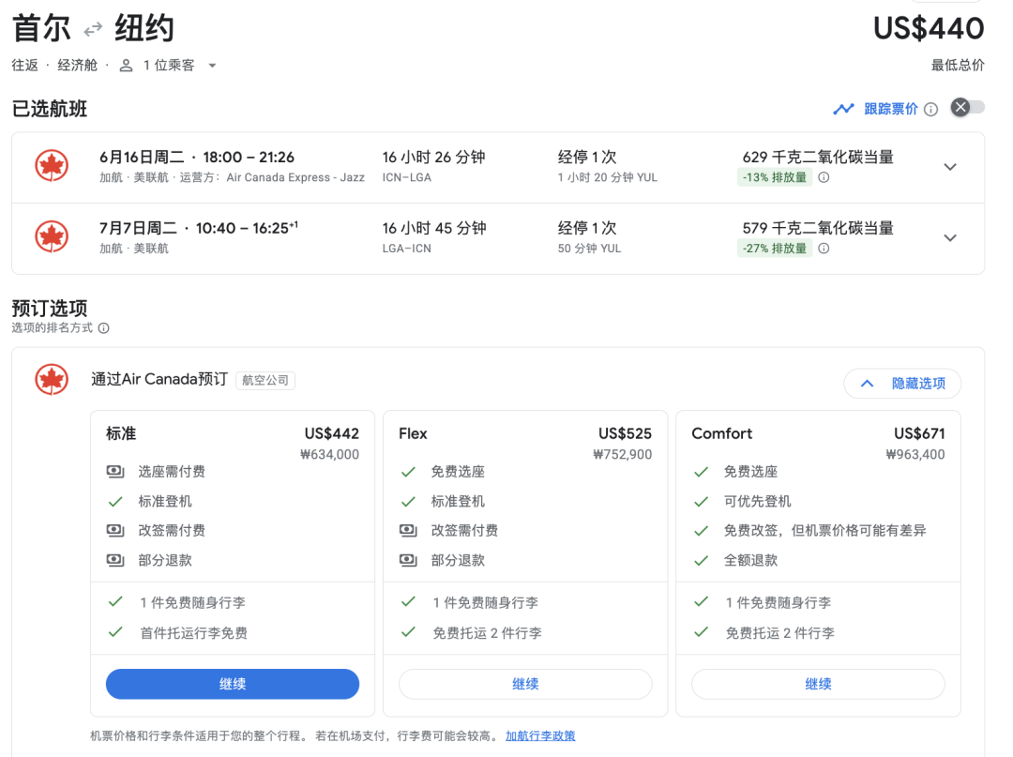The width and height of the screenshot is (1013, 757).
Task: Click 继续 for the Comfort fare
Action: (818, 684)
